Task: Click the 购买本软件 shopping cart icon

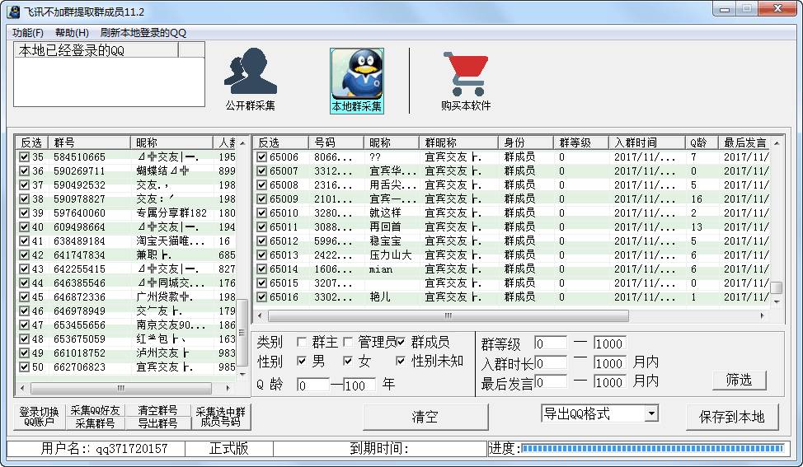Action: (466, 73)
